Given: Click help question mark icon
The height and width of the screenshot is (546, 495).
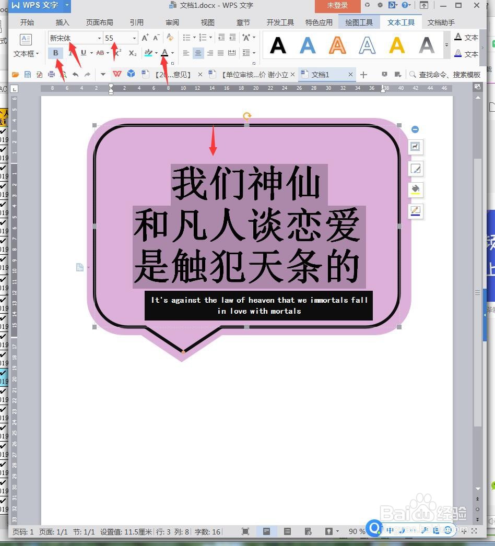Looking at the screenshot, I should (405, 5).
